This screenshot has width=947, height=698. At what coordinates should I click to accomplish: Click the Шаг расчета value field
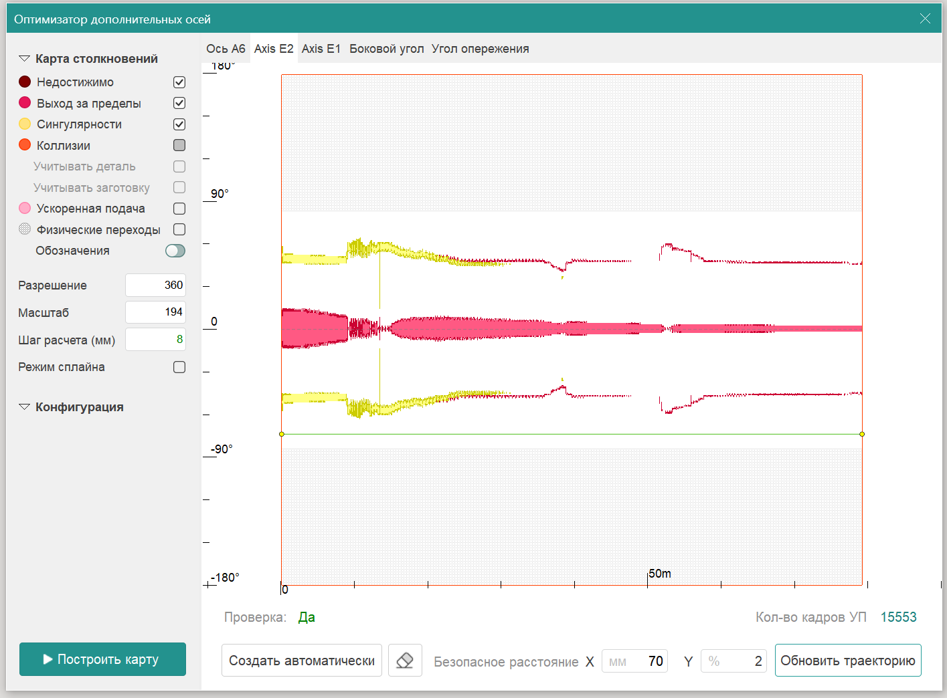155,340
